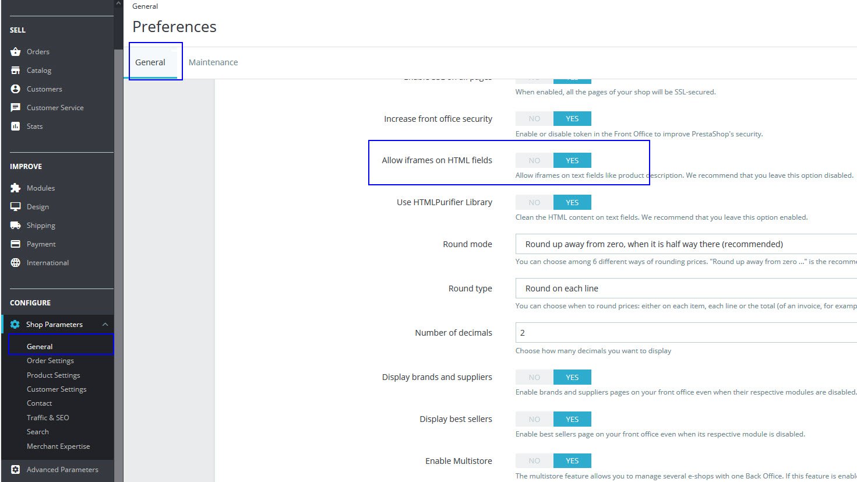Click the Customers person icon

[16, 89]
